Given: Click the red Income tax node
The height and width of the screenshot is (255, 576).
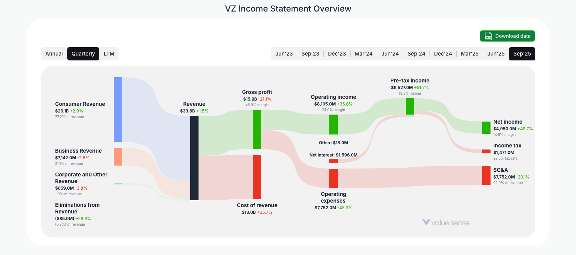Looking at the screenshot, I should 486,151.
